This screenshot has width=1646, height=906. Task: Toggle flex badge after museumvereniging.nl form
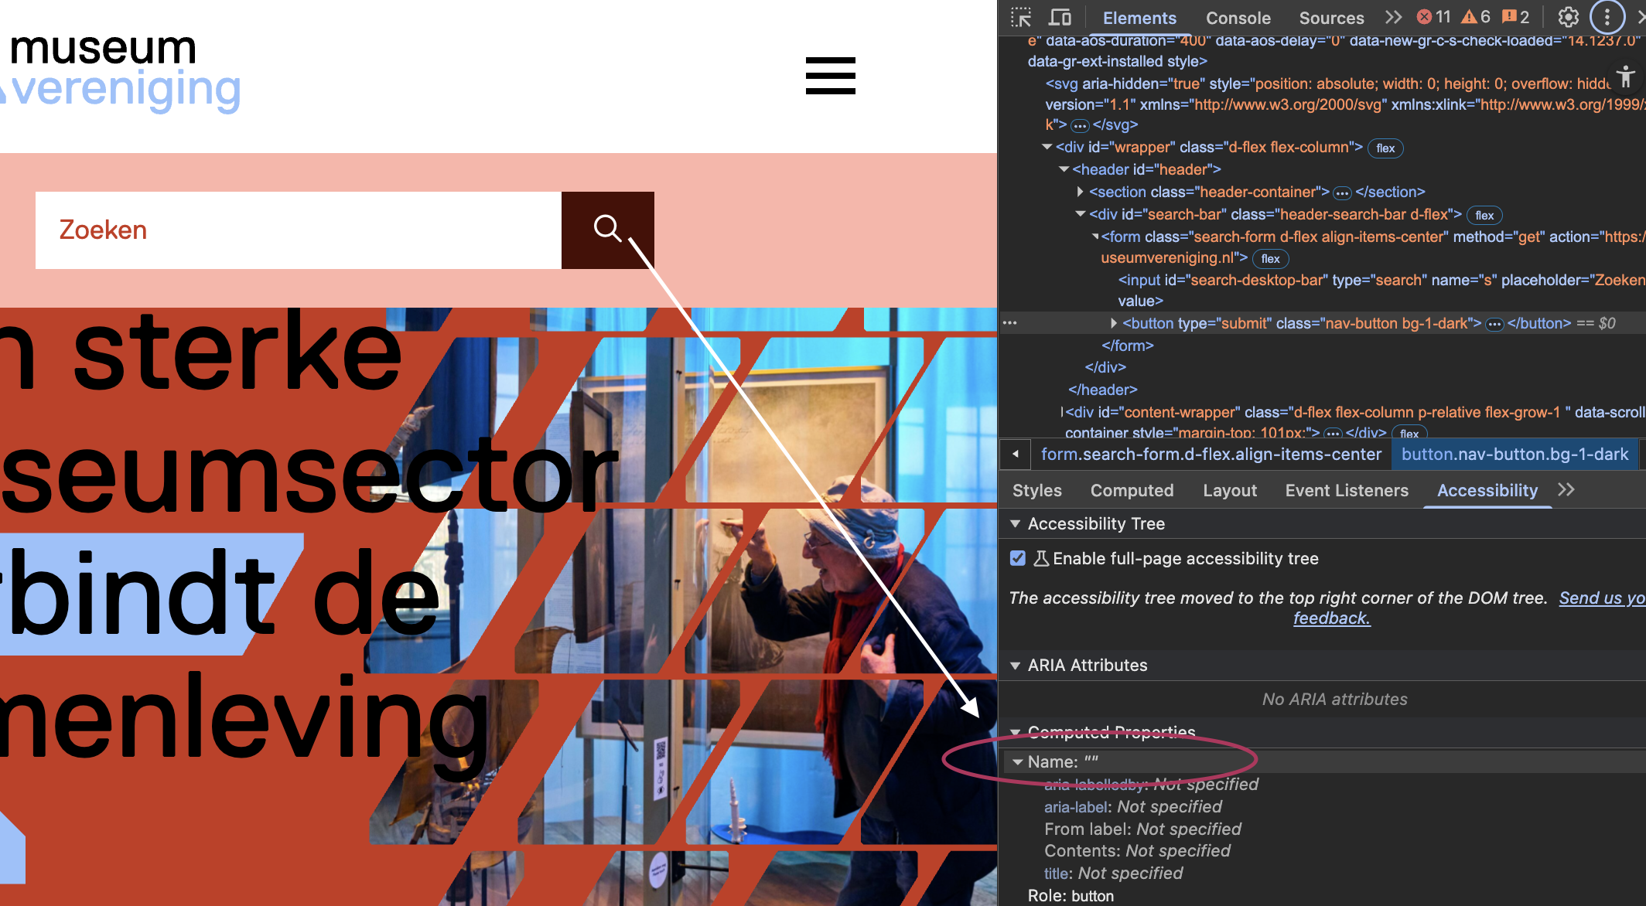click(x=1270, y=259)
